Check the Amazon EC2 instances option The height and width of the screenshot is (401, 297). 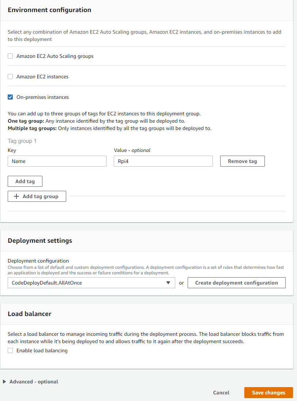coord(10,77)
